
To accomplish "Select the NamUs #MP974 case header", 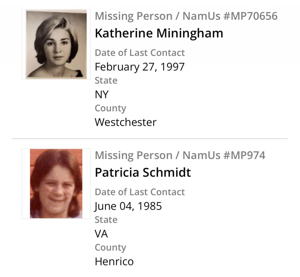I will (180, 155).
